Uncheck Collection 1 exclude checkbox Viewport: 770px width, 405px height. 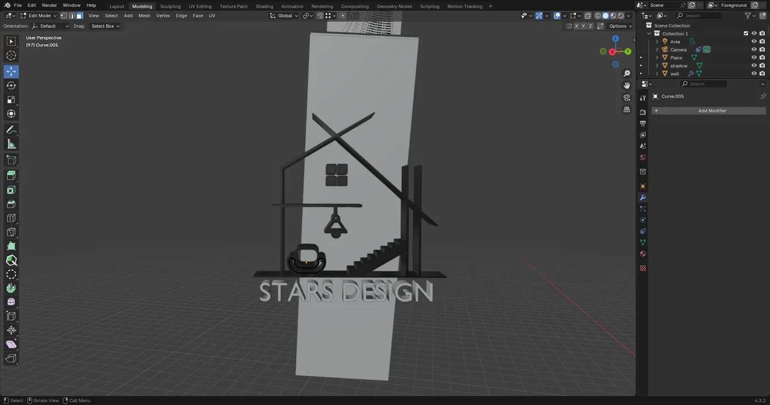pyautogui.click(x=746, y=34)
